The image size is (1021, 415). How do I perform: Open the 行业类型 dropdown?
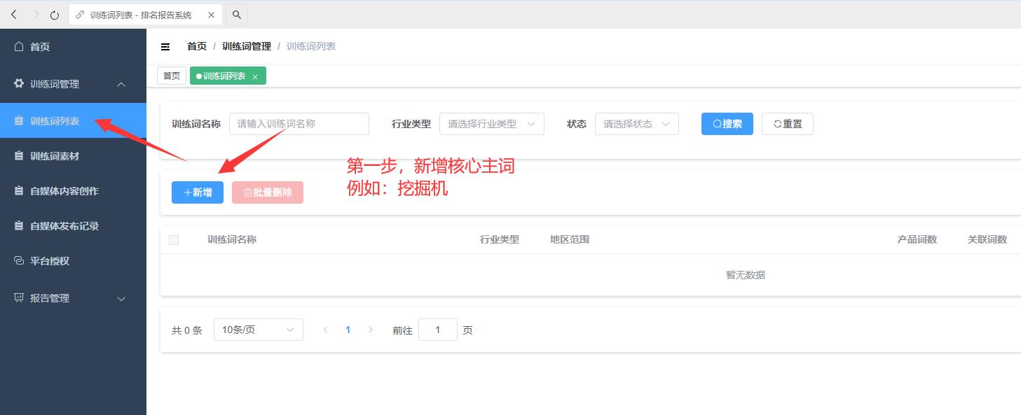[x=491, y=124]
